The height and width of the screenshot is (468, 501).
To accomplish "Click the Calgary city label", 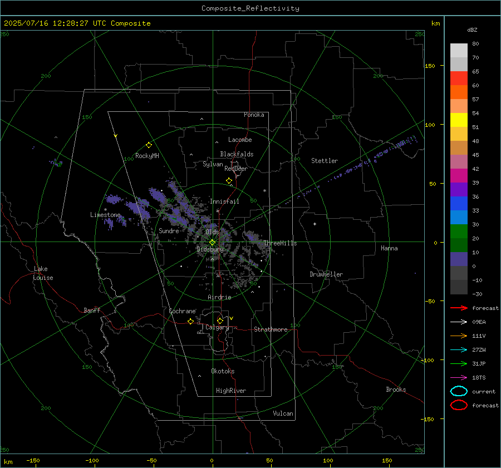I will point(217,327).
